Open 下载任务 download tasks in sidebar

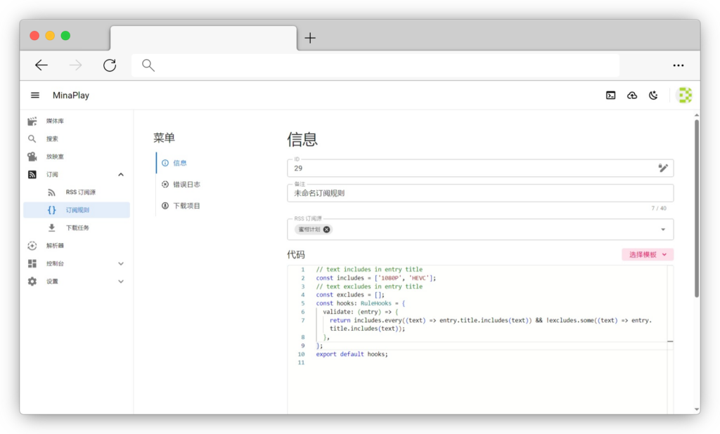77,228
